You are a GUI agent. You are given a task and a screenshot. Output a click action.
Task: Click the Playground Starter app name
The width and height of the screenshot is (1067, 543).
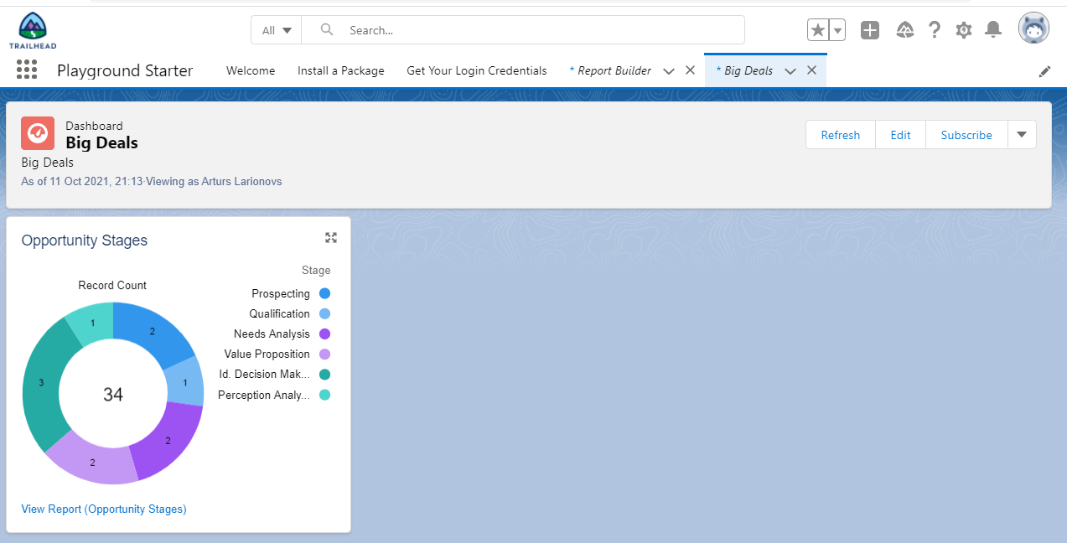[125, 70]
